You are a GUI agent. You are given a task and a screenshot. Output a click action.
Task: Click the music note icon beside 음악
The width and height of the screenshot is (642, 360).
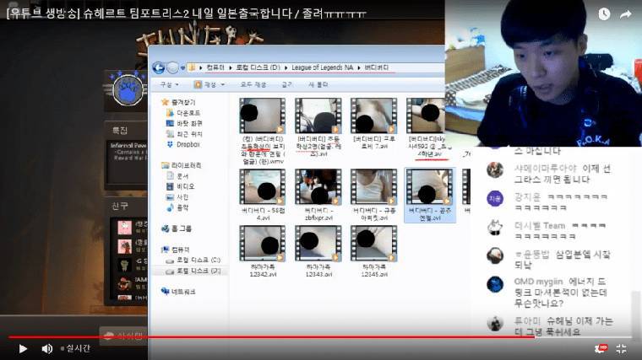pos(170,207)
